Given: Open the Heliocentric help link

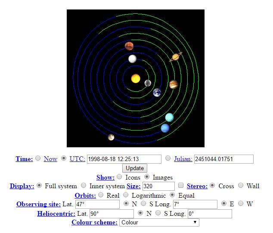Looking at the screenshot, I should [56, 214].
